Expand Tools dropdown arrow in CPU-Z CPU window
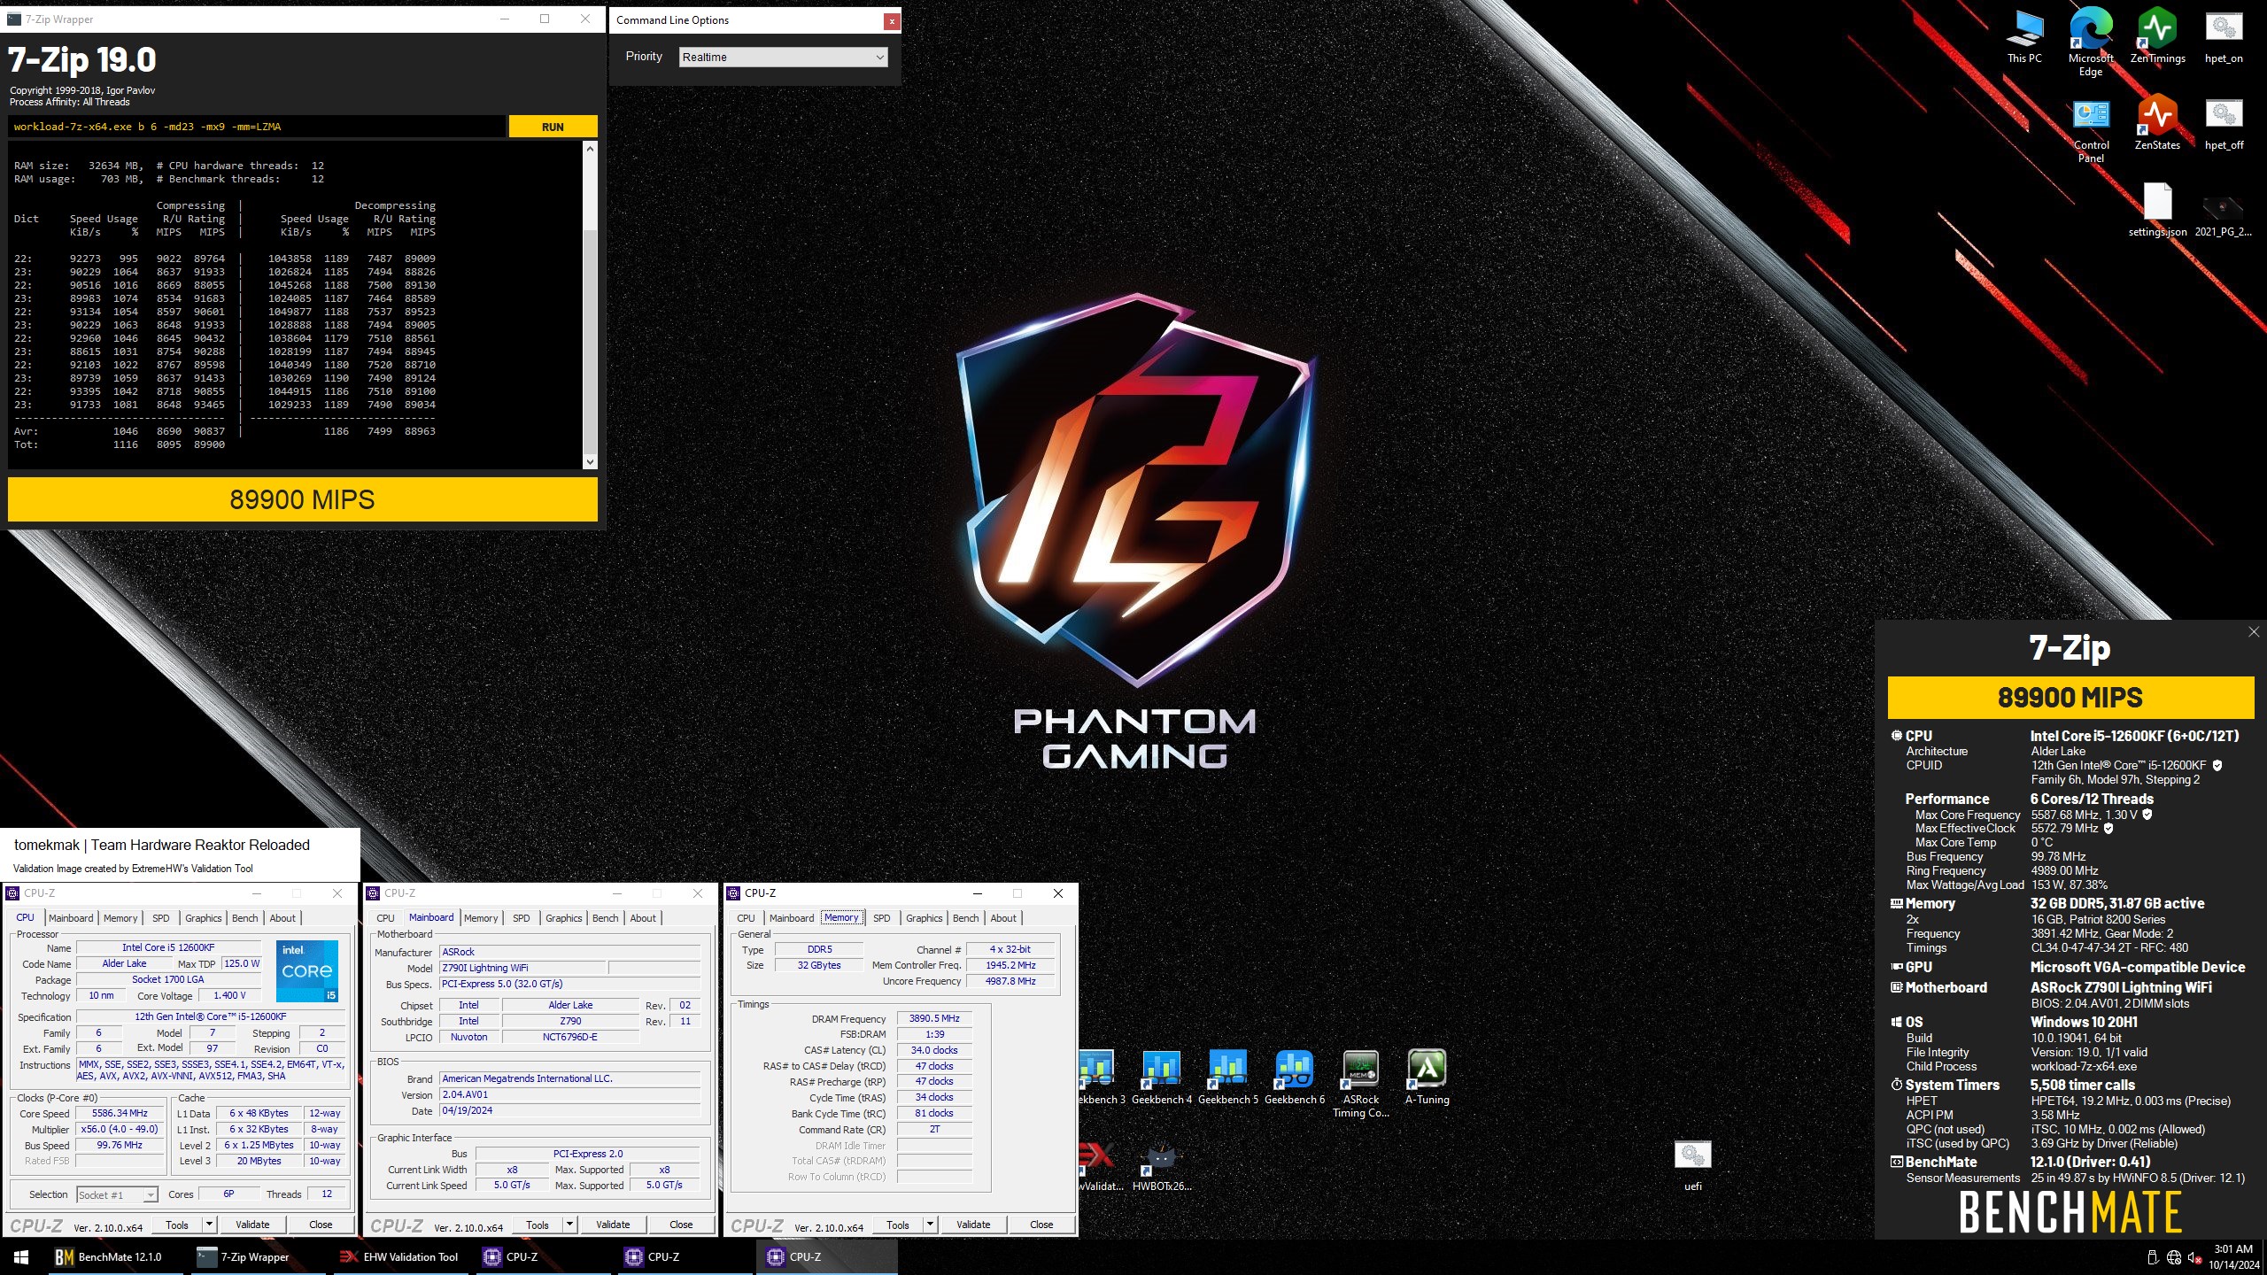This screenshot has height=1275, width=2267. coord(210,1225)
